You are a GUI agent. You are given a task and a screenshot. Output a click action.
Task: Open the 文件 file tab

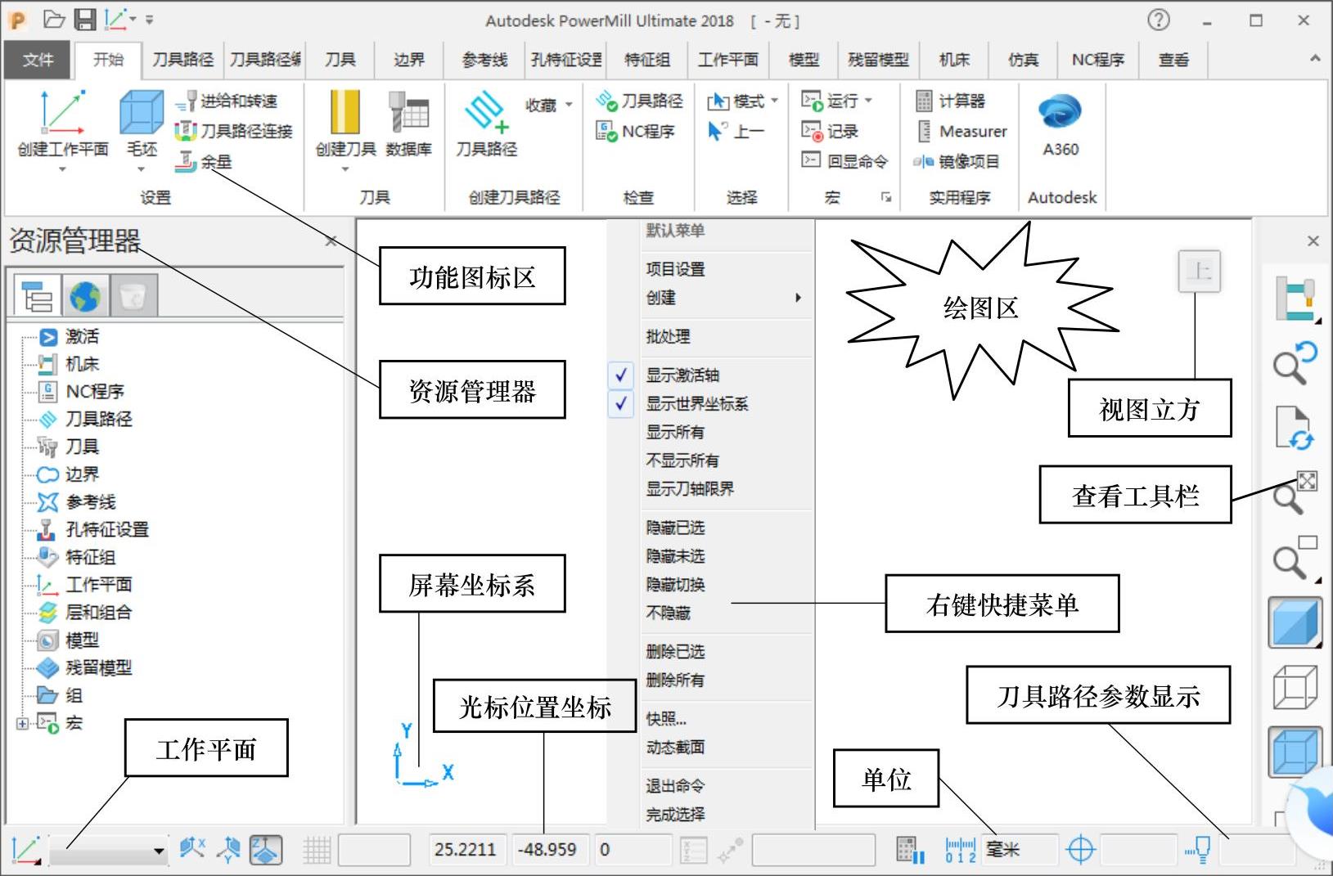click(38, 60)
